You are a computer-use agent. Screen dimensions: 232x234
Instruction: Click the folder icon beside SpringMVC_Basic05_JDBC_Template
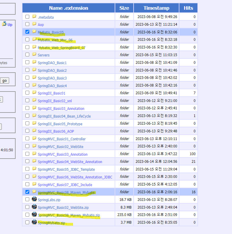34,168
